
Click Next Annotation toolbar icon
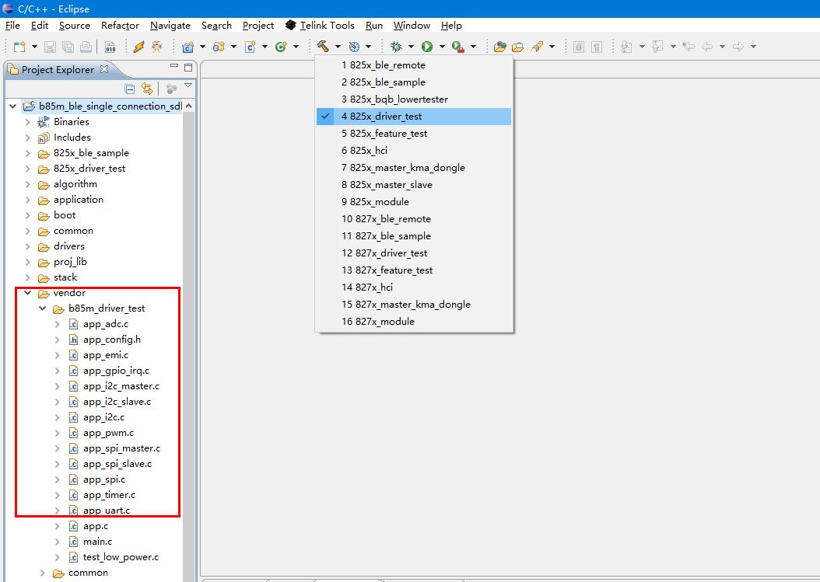tap(626, 47)
